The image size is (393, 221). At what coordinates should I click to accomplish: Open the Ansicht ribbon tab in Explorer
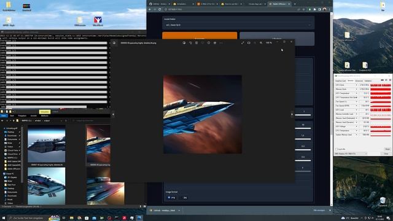pos(34,116)
